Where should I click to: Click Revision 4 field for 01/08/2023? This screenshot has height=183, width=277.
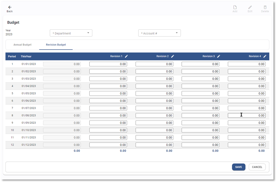(246, 116)
